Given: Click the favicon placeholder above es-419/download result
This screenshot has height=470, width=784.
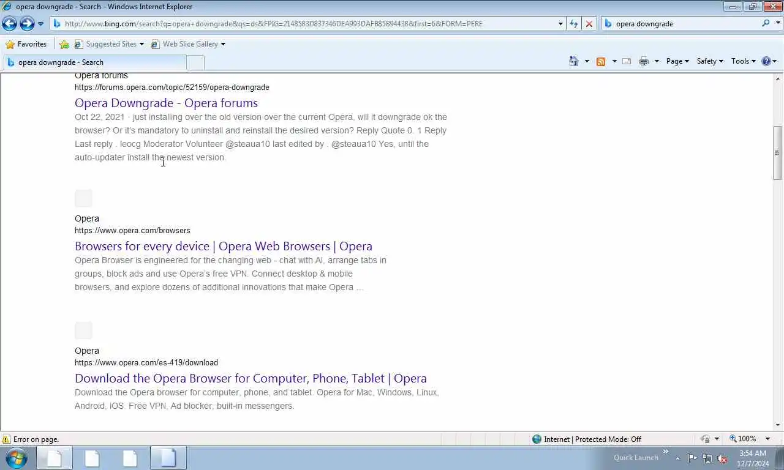Looking at the screenshot, I should (83, 330).
